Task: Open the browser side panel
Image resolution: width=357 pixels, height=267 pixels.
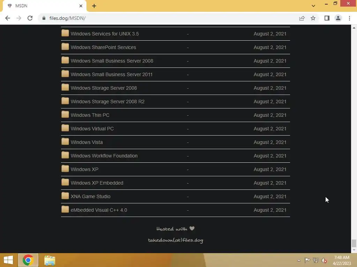Action: tap(327, 18)
